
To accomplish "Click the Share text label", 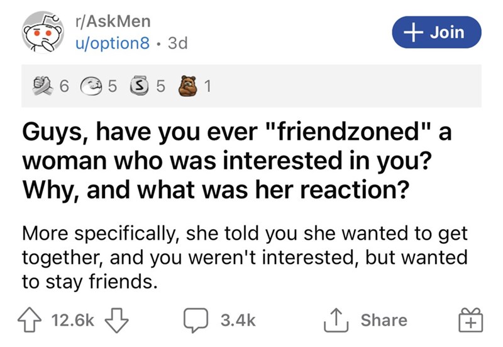I will tap(384, 321).
